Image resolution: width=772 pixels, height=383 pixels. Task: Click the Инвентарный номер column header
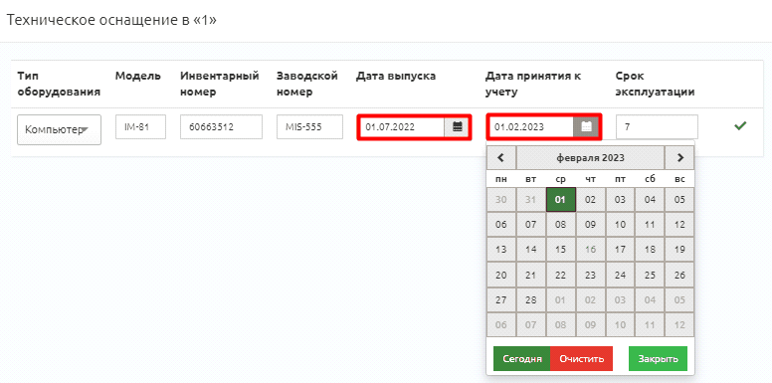[x=220, y=85]
